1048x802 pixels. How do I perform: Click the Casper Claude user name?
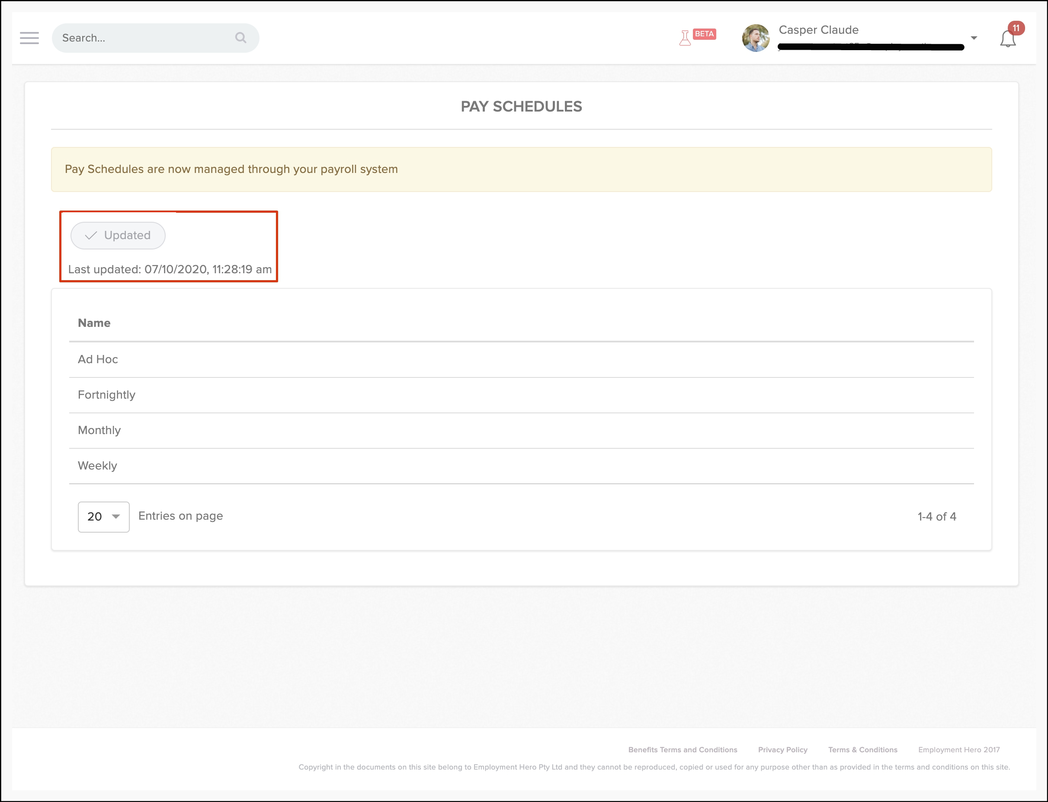click(x=818, y=30)
